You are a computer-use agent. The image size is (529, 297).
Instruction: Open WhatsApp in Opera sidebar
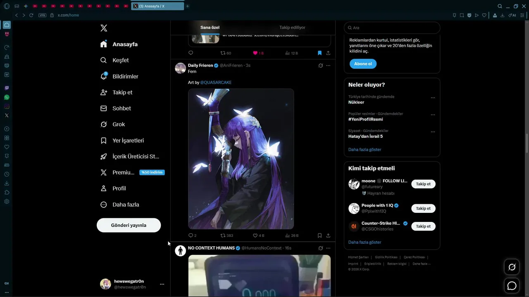tap(7, 97)
